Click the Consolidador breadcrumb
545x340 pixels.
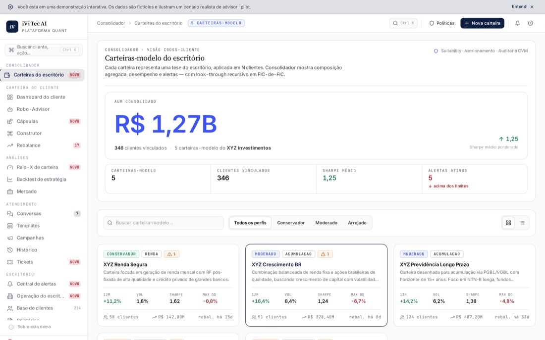coord(111,23)
